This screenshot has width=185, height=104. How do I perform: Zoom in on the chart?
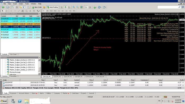tap(74, 7)
